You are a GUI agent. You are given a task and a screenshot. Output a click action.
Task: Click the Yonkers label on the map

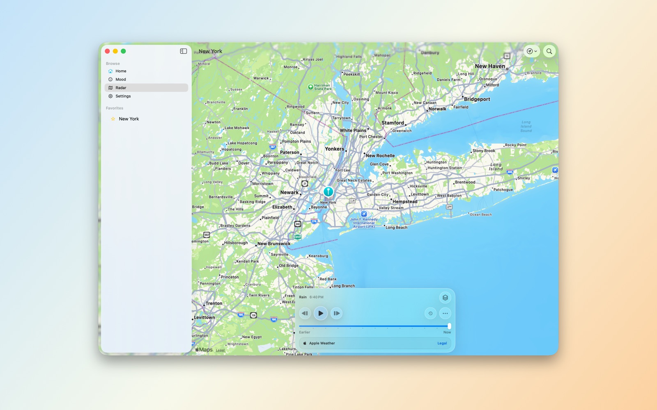click(335, 149)
